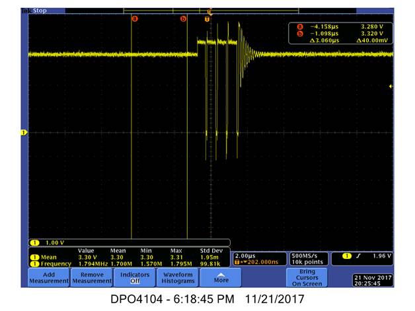415x311 pixels.
Task: Click channel 1 badge beside 1.00 V scale
Action: pos(34,243)
